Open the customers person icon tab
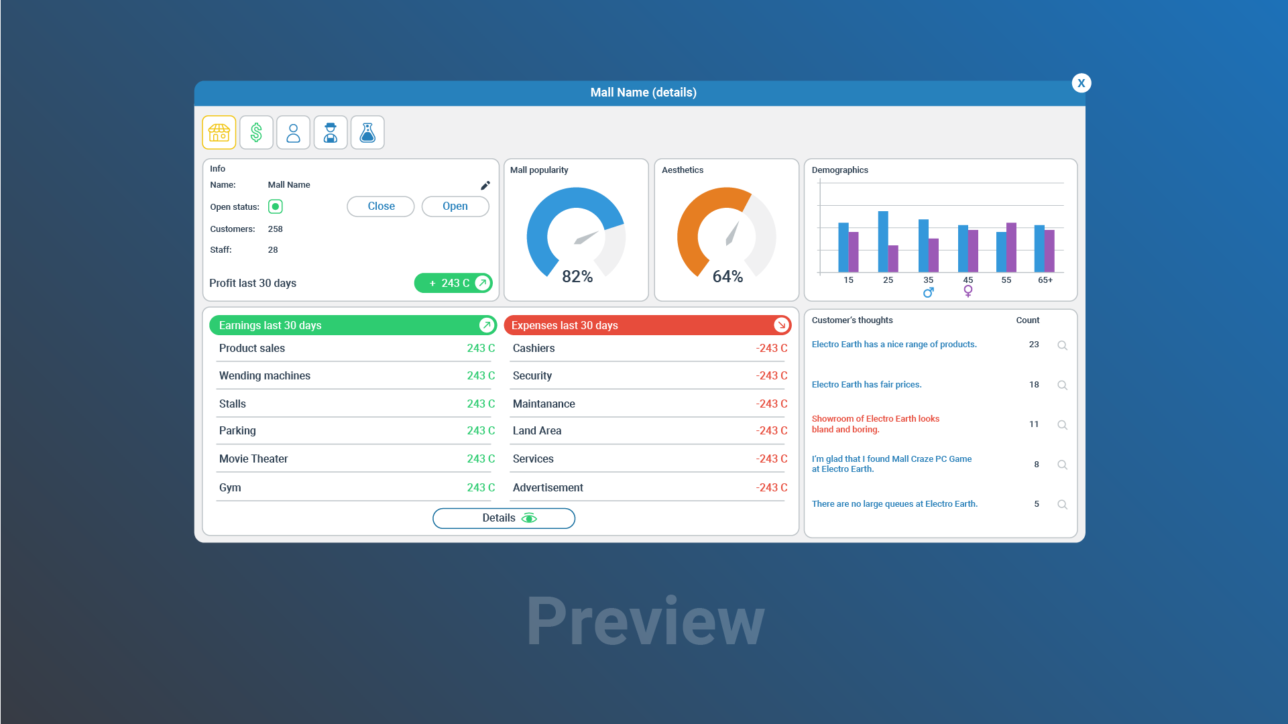This screenshot has height=724, width=1288. 293,132
